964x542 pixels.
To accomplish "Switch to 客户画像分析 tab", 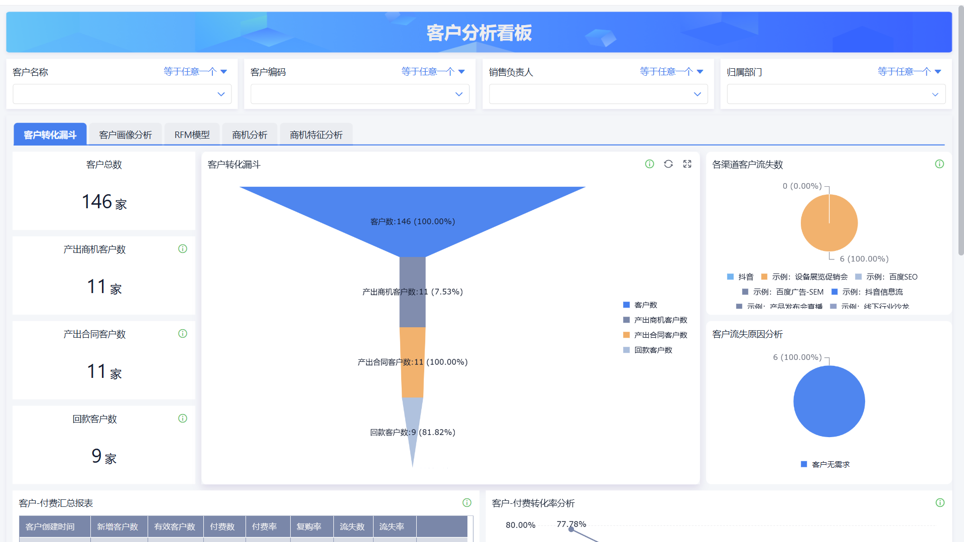I will [126, 135].
